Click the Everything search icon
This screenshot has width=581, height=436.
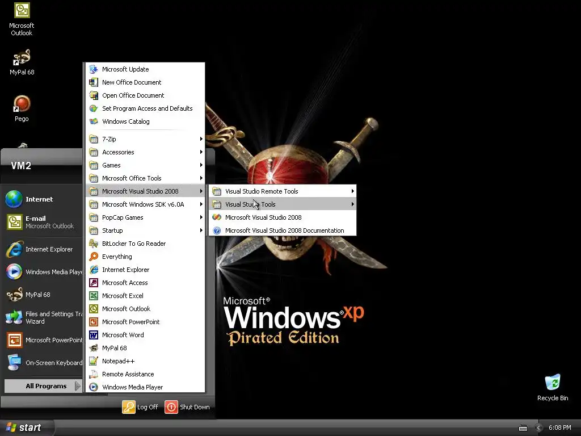94,257
